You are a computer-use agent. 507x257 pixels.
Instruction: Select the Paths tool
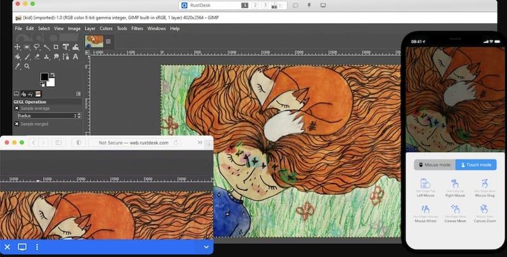[x=66, y=57]
